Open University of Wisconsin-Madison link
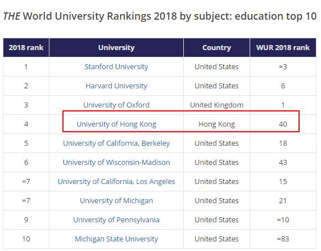 tap(116, 162)
